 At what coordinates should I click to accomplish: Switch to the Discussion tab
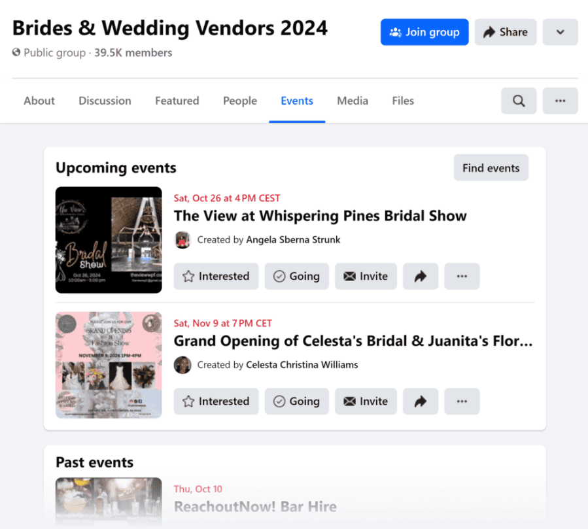(x=105, y=101)
